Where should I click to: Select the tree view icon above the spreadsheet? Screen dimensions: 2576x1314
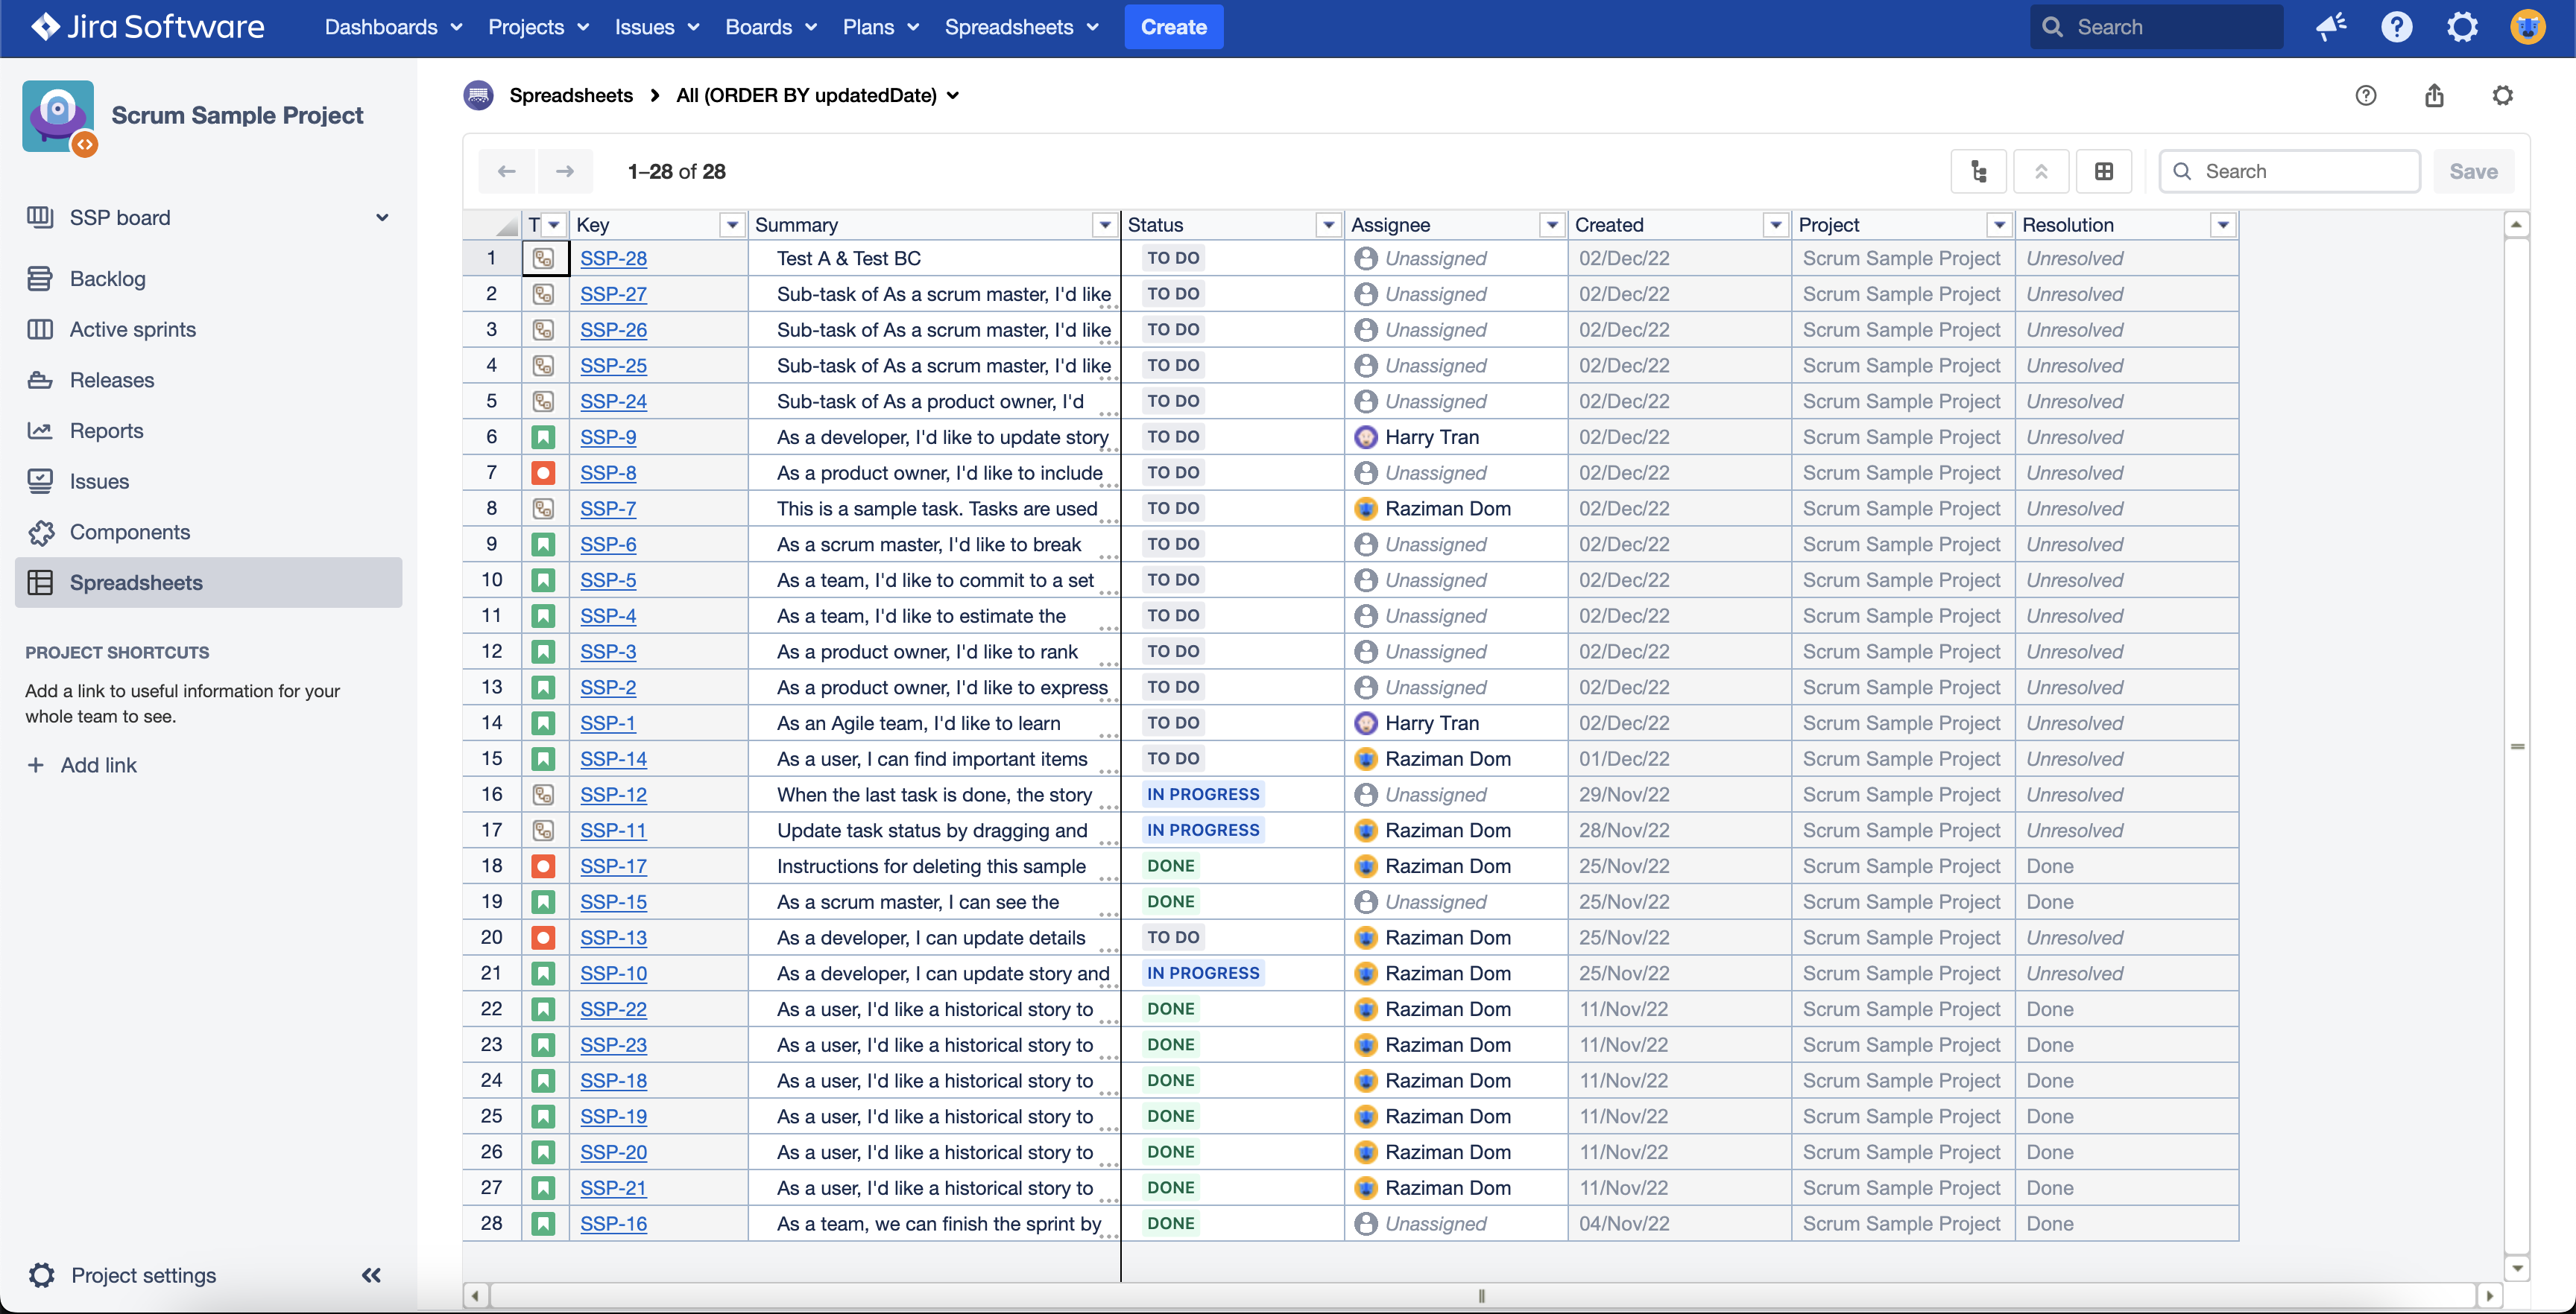(1980, 171)
